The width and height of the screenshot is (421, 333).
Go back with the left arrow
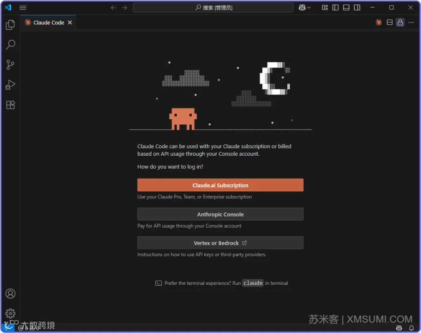click(x=114, y=7)
